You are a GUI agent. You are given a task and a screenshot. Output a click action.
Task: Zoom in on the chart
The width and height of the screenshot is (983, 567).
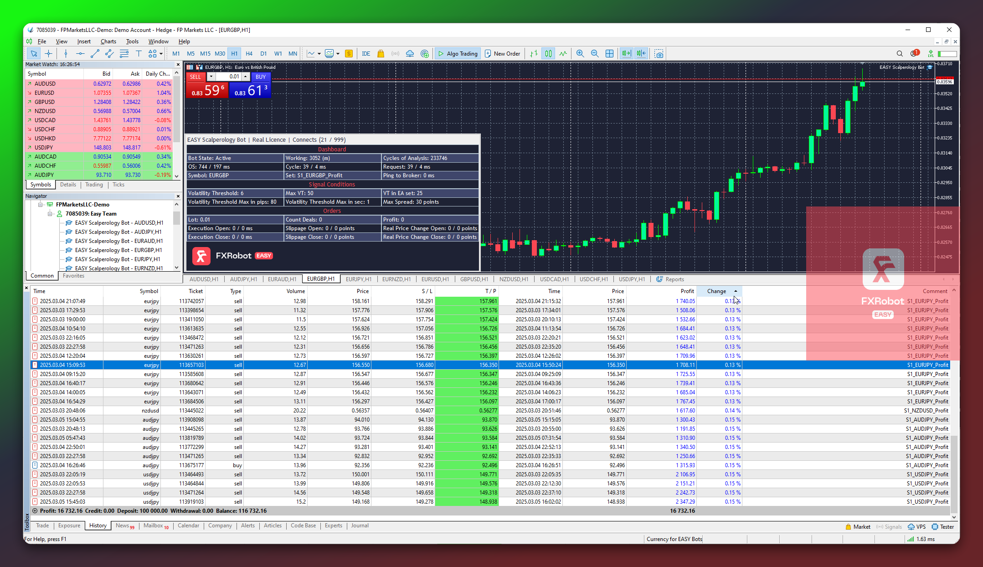pos(580,54)
